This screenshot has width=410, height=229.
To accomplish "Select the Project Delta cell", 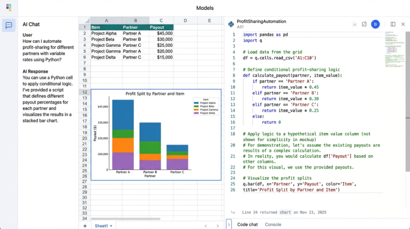I will (x=106, y=57).
